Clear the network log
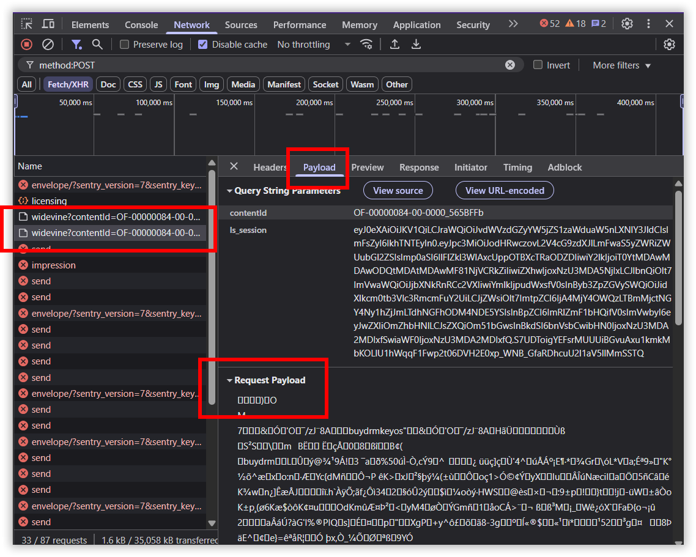The image size is (696, 557). point(48,44)
